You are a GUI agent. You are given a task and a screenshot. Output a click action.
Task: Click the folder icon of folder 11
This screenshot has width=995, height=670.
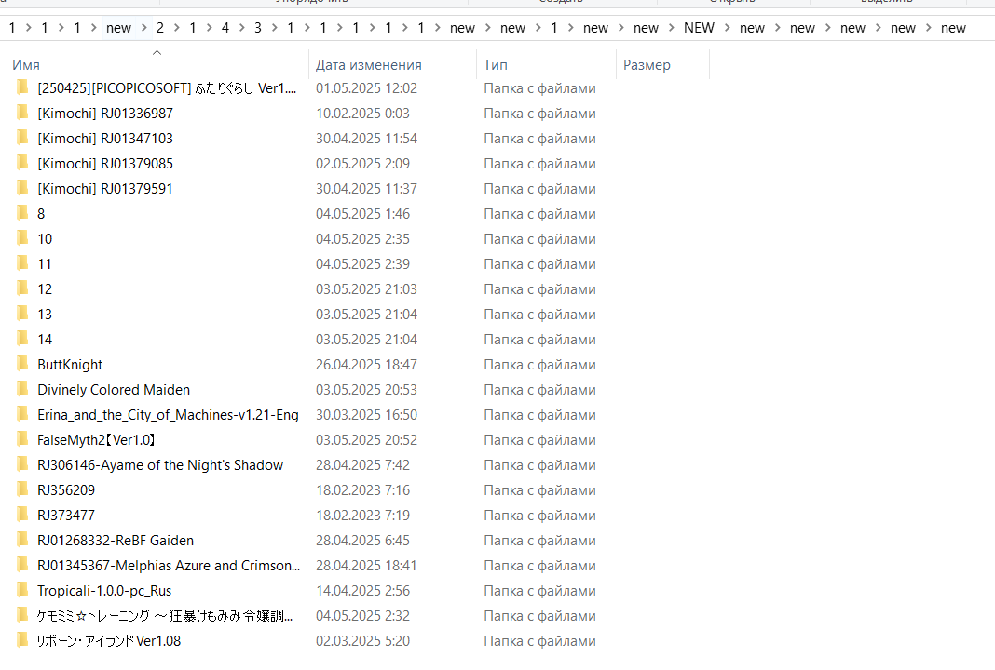22,263
